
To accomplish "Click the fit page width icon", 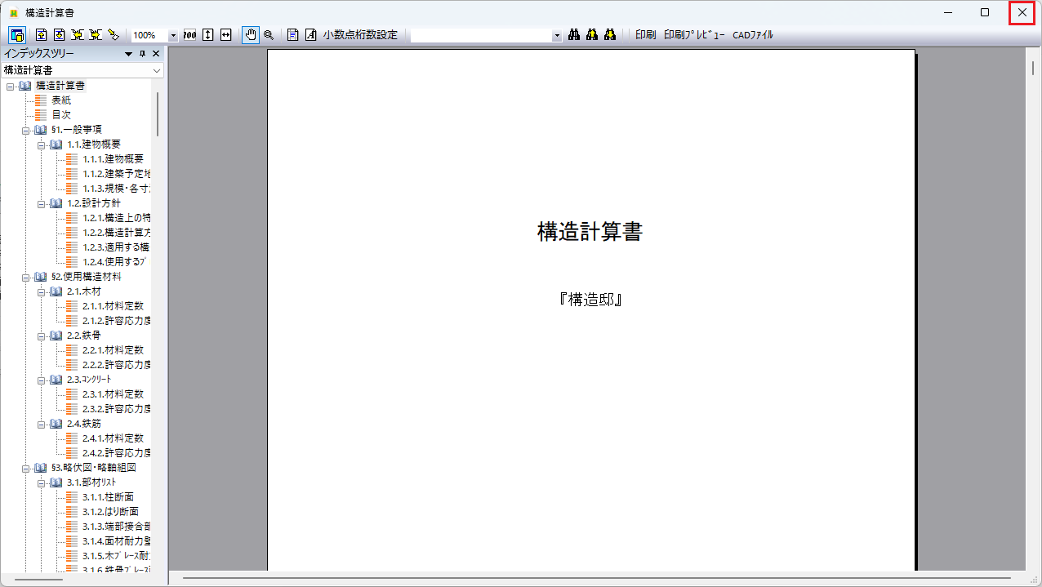I will tap(226, 35).
